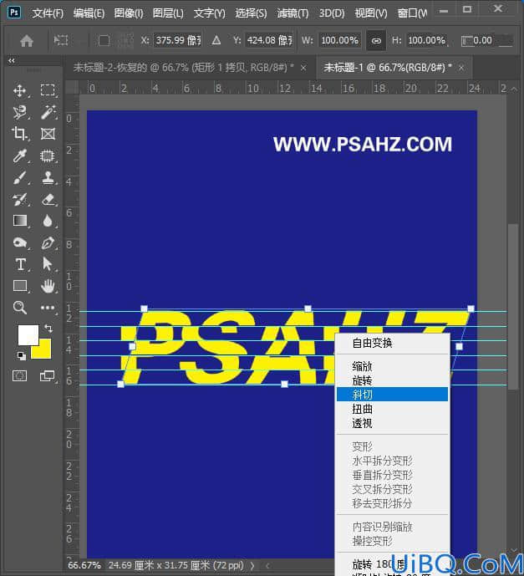Select the Hand tool

48,286
